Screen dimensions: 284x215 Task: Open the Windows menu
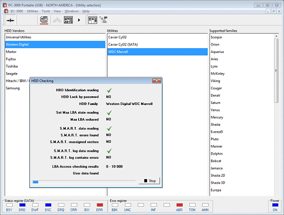click(71, 10)
